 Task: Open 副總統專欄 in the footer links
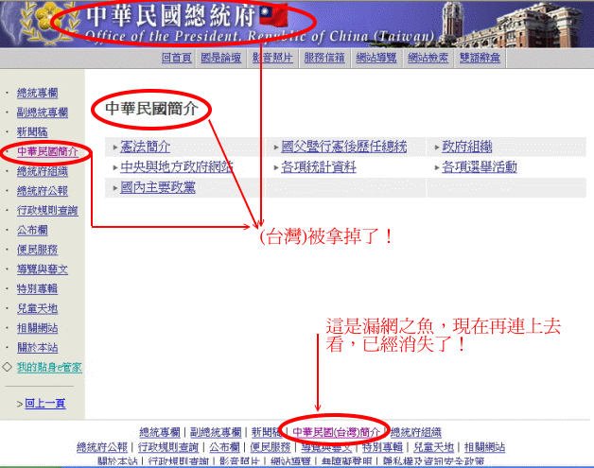[x=216, y=432]
